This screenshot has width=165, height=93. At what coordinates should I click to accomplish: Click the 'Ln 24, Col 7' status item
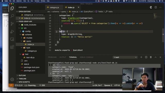(97, 85)
